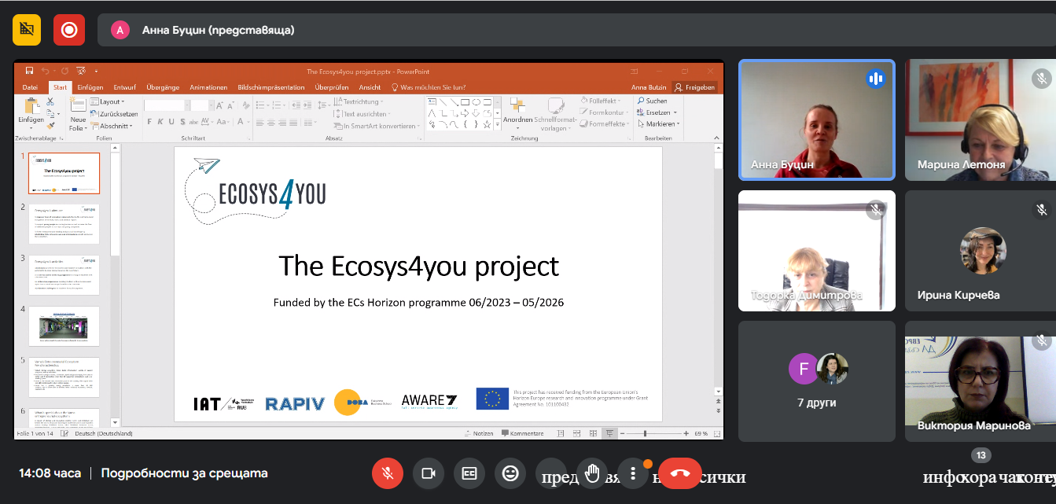Expand the Layout dropdown

(x=108, y=102)
